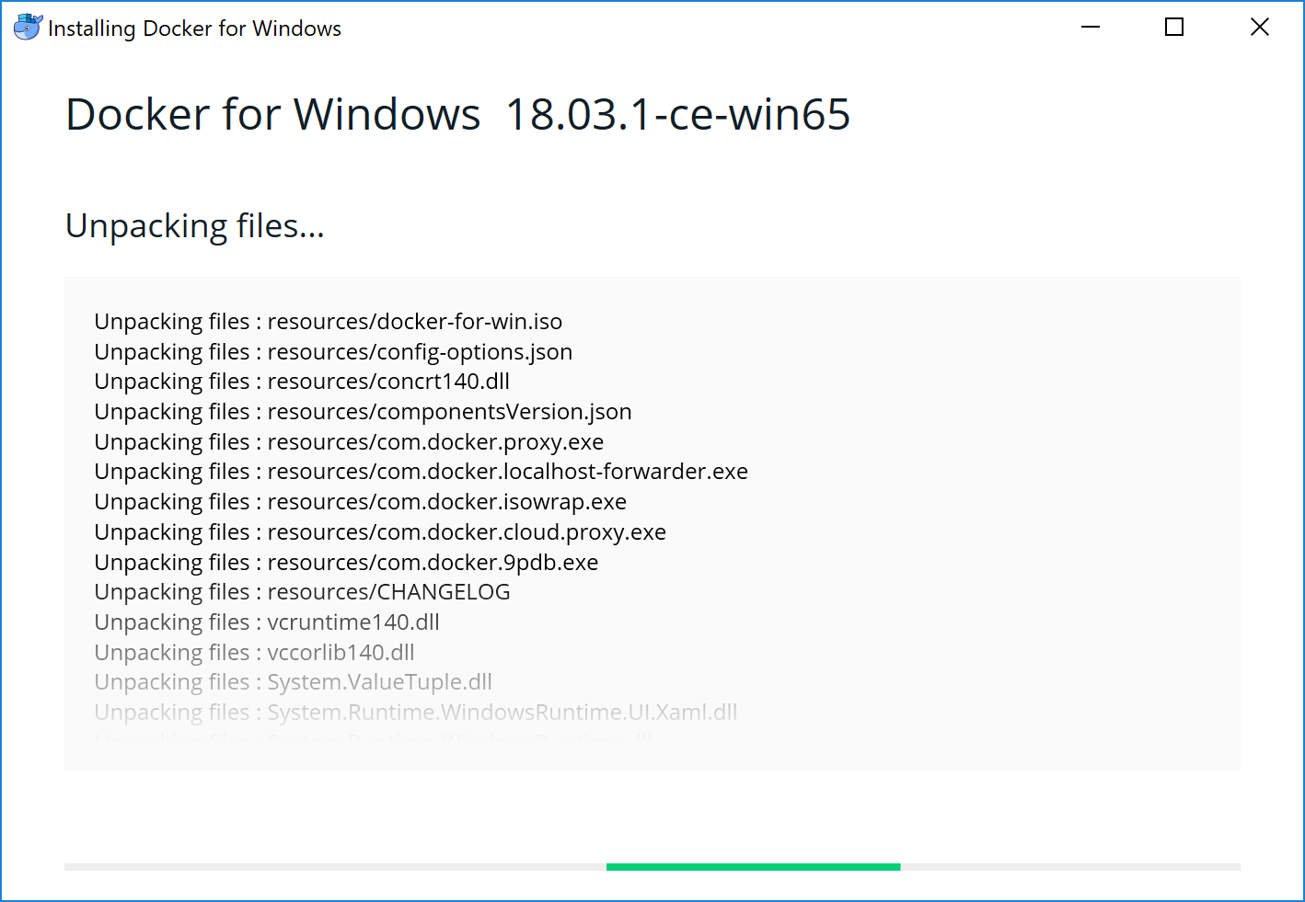Select the com.docker.proxy.exe line
Image resolution: width=1305 pixels, height=902 pixels.
348,441
